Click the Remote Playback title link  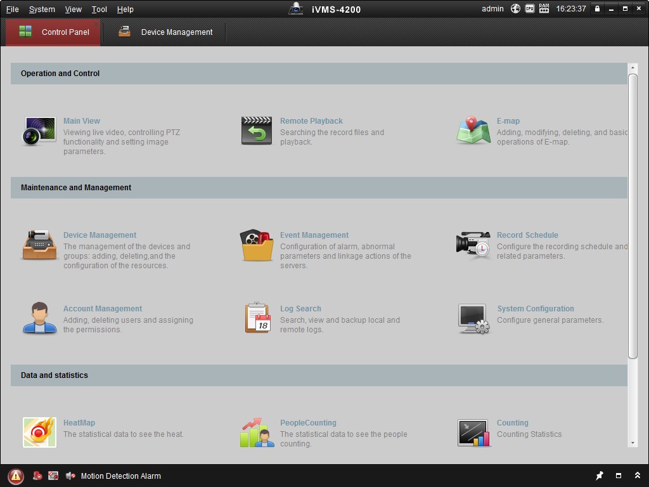point(311,121)
